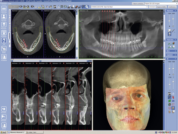The width and height of the screenshot is (178, 134).
Task: Open the tooth icon module in sidebar
Action: [x=4, y=25]
